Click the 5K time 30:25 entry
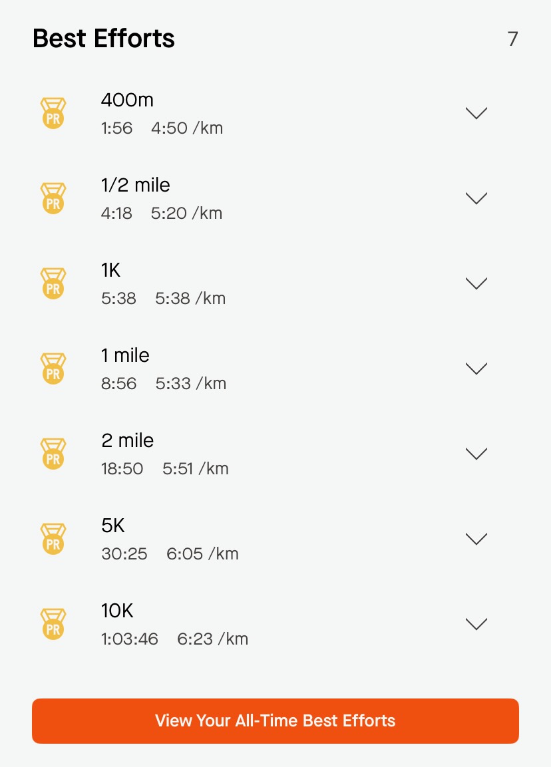The height and width of the screenshot is (767, 551). pyautogui.click(x=124, y=553)
